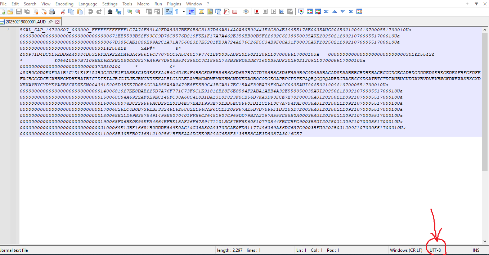Screen dimensions: 489x255
Task: Clear active compare icon
Action: click(318, 12)
